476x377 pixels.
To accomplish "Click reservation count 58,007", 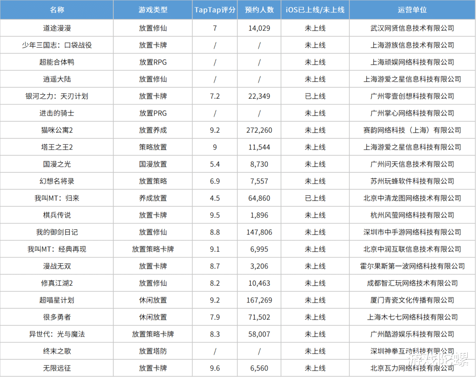I will click(259, 335).
